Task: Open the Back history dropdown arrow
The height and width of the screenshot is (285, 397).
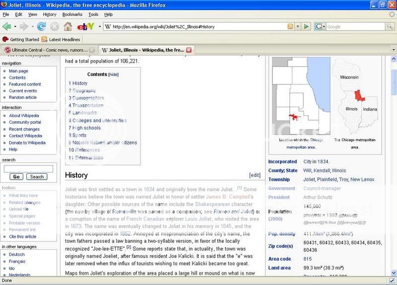Action: pyautogui.click(x=15, y=26)
